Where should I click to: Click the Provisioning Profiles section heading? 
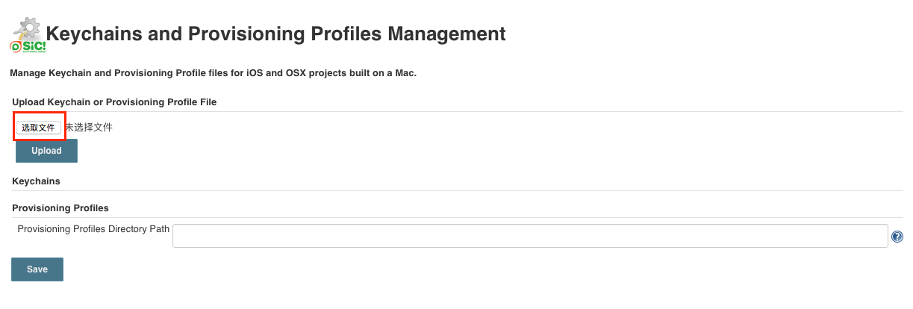(x=60, y=207)
